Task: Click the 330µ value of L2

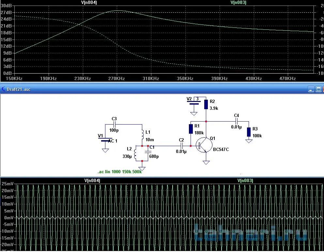Action: 127,156
